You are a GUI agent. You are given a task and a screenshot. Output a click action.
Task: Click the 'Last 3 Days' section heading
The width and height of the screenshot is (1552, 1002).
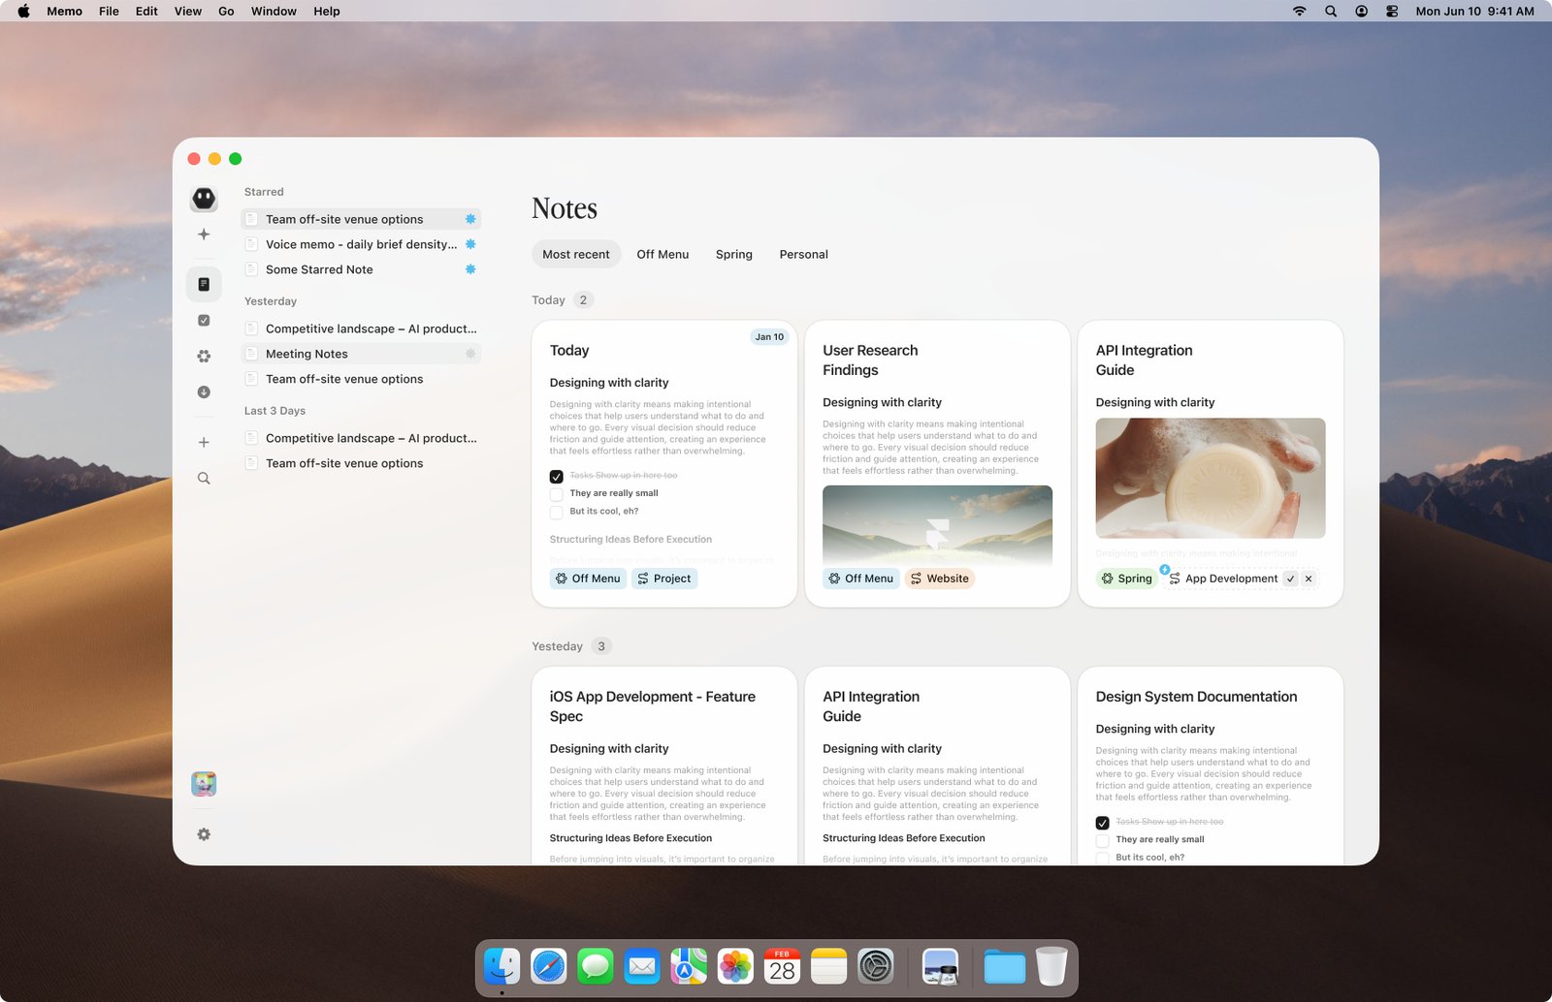pyautogui.click(x=275, y=411)
